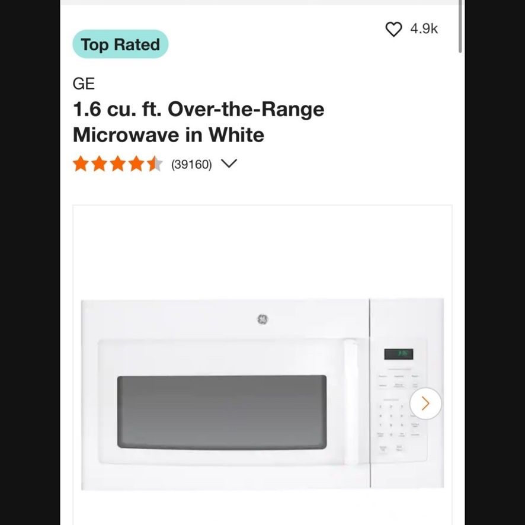Click the white area above the microwave image
The width and height of the screenshot is (525, 525).
[262, 252]
